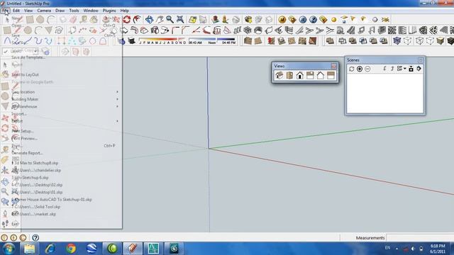Open the Camera menu
454x255 pixels.
44,11
